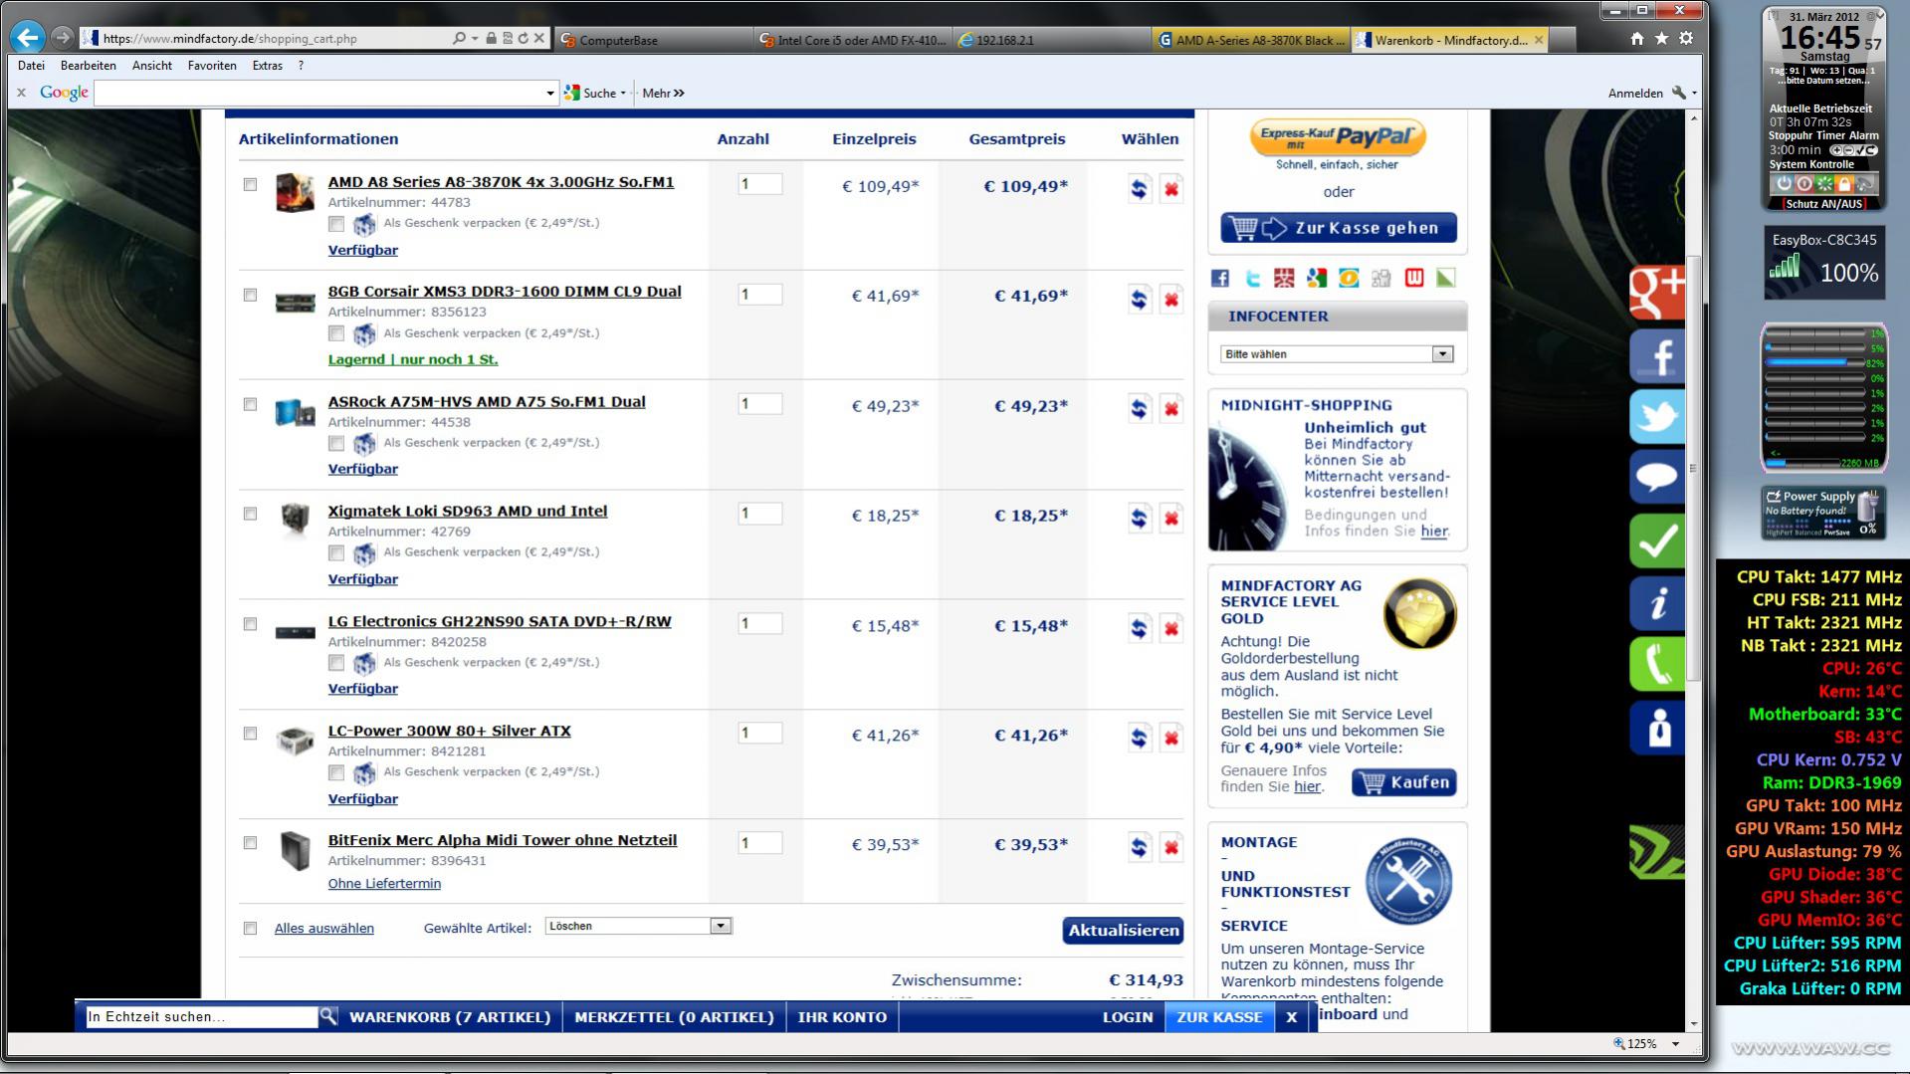Open the large Google+ side button

tap(1656, 292)
